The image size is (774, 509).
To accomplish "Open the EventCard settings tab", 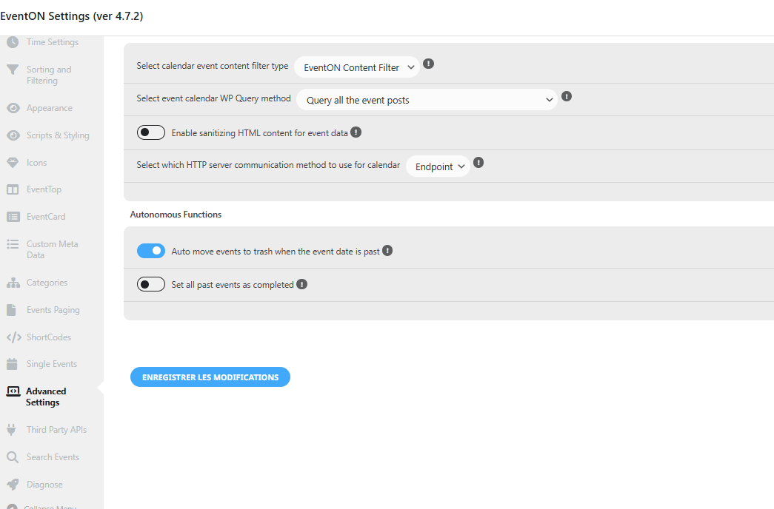I will [46, 217].
